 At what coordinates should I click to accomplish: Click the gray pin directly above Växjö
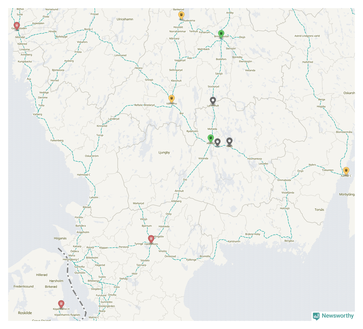[229, 141]
